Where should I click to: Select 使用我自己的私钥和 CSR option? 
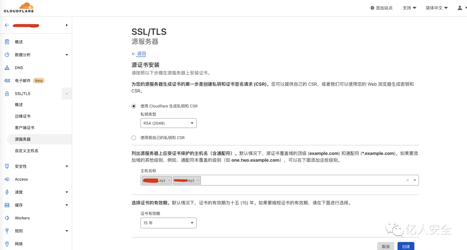(x=134, y=138)
